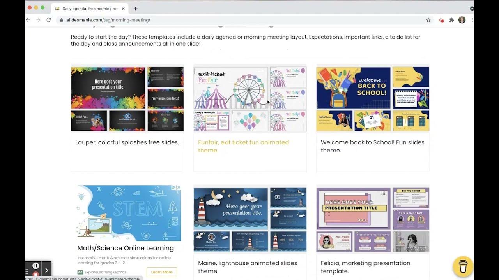Open the Chrome three-dot menu
The height and width of the screenshot is (280, 499).
pyautogui.click(x=472, y=20)
